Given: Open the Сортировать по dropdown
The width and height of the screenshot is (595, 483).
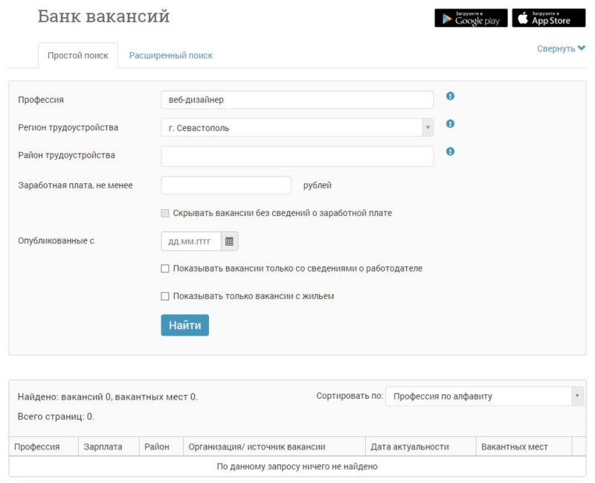Looking at the screenshot, I should (483, 397).
